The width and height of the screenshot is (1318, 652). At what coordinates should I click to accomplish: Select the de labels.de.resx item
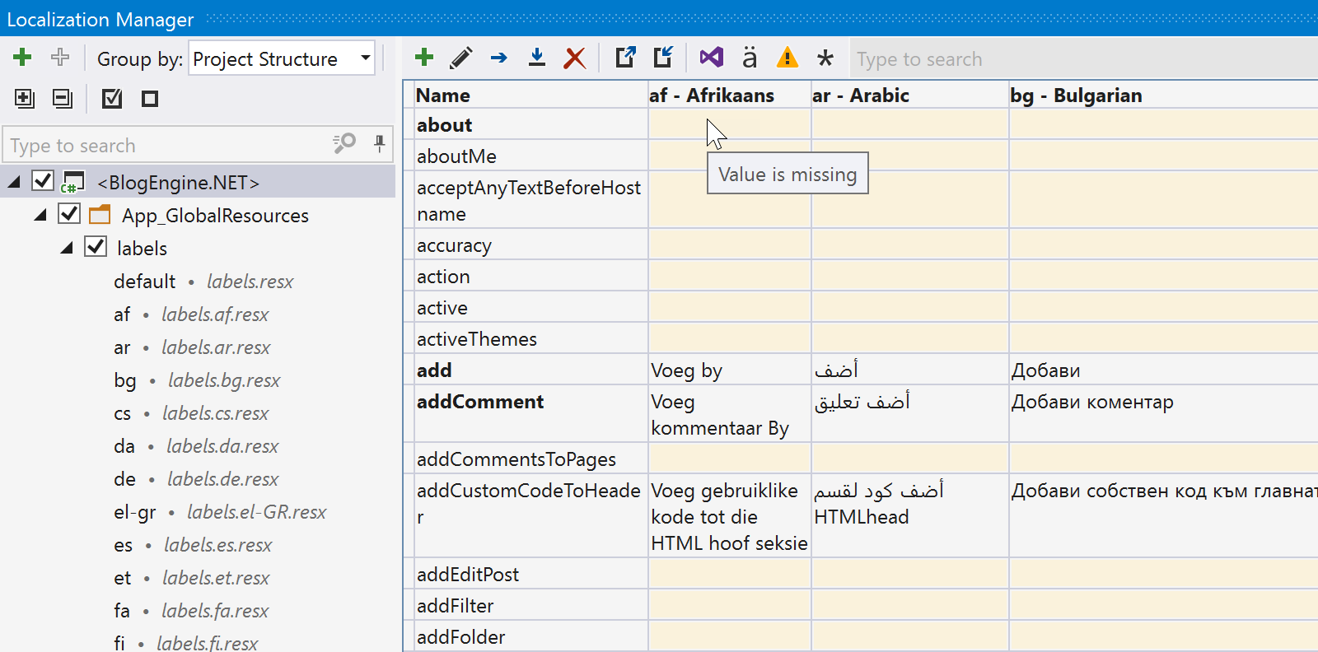(x=196, y=479)
